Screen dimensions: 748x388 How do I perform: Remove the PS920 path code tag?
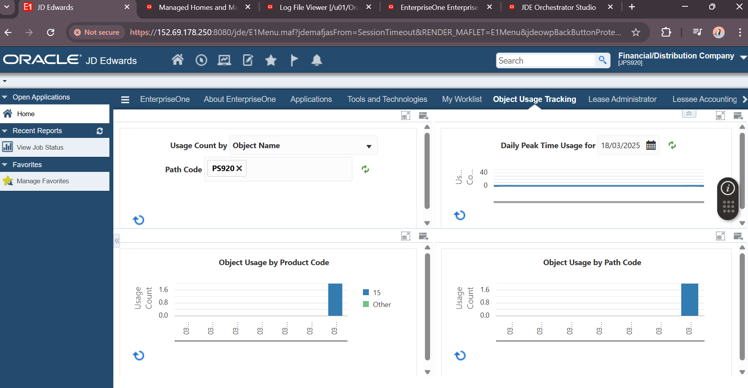pyautogui.click(x=239, y=169)
